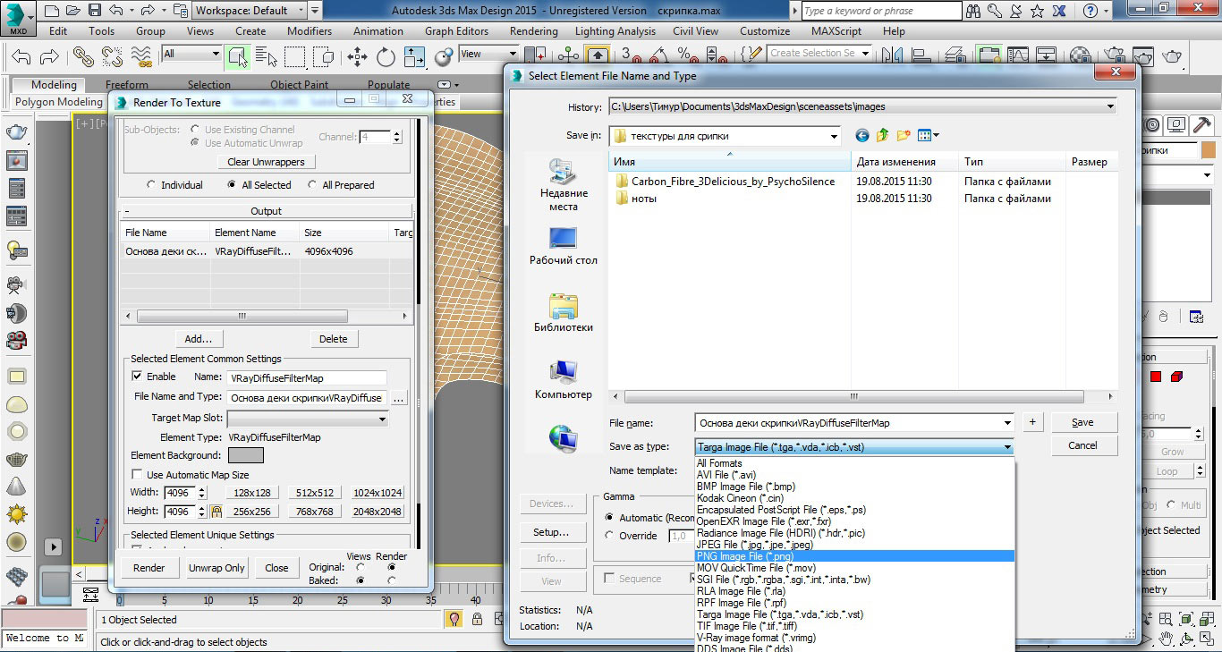This screenshot has width=1222, height=652.
Task: Select the Individual radio button
Action: pyautogui.click(x=151, y=185)
